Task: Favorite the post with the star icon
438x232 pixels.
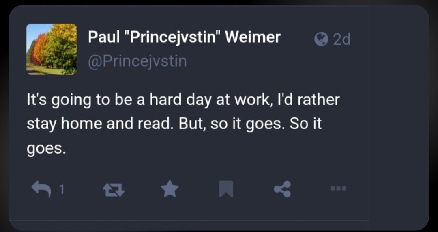Action: pyautogui.click(x=169, y=189)
